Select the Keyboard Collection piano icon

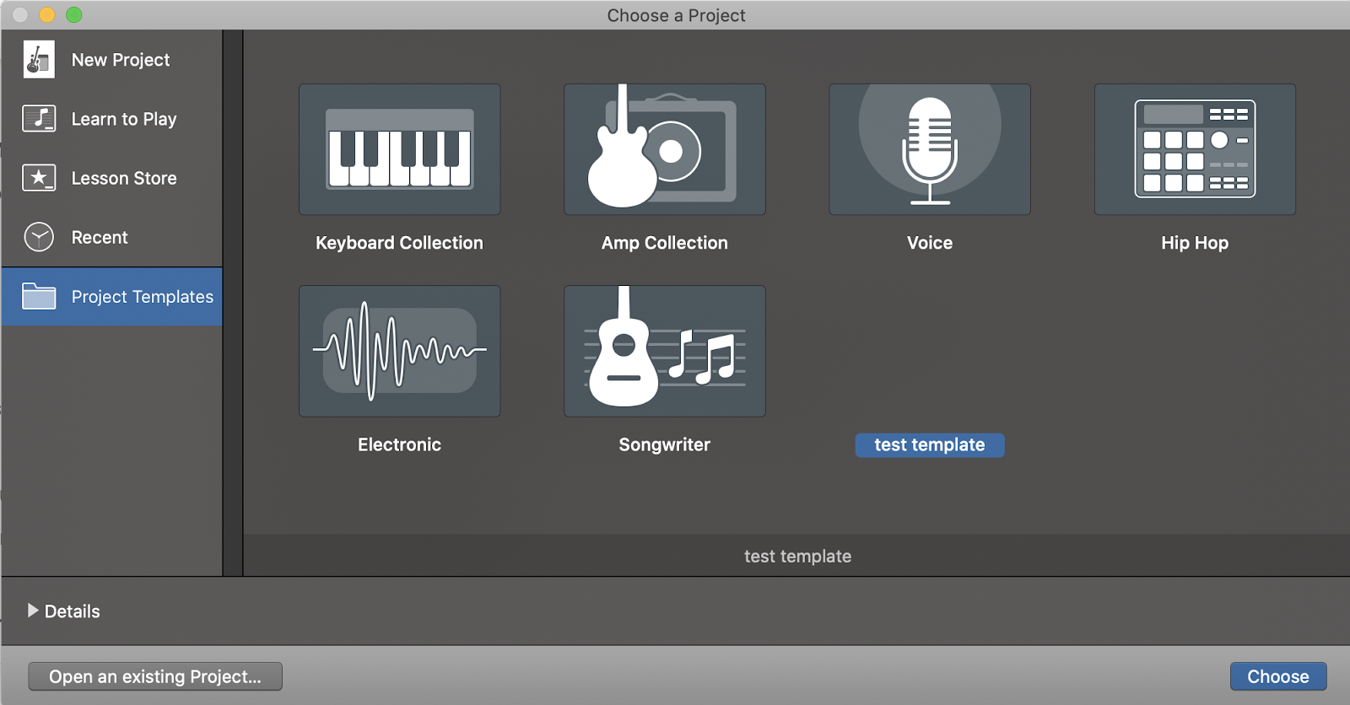click(399, 149)
